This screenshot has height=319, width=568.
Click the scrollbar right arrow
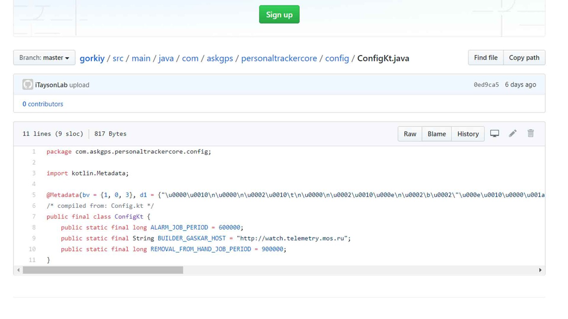pos(540,270)
